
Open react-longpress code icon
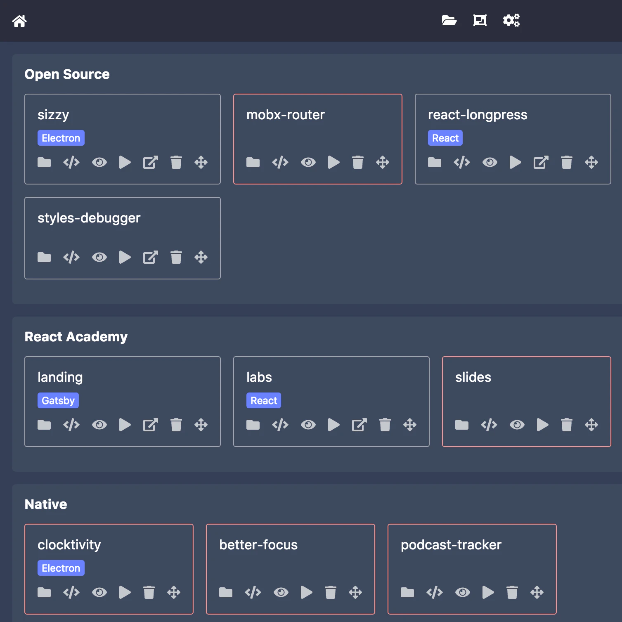[x=462, y=162]
